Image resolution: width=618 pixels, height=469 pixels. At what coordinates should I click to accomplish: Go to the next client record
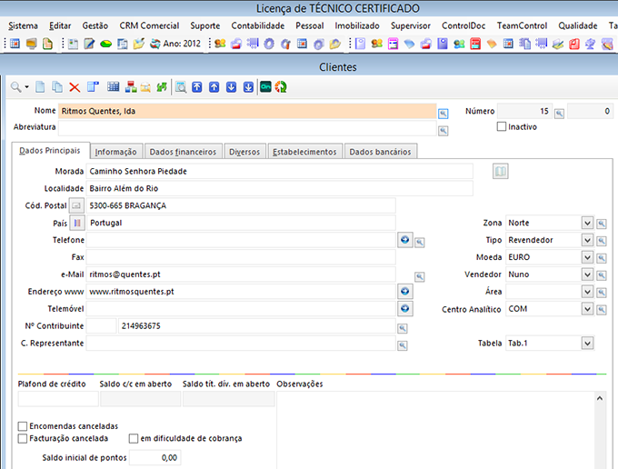tap(232, 87)
